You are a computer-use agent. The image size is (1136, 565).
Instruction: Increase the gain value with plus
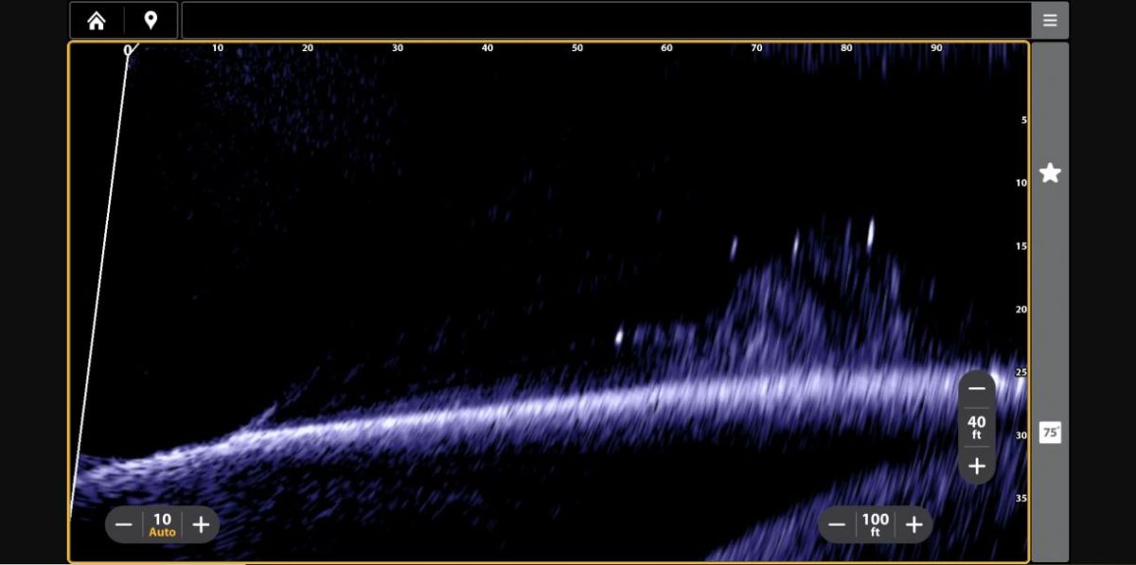pyautogui.click(x=201, y=524)
